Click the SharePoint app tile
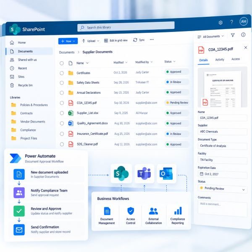Image resolution: width=252 pixels, height=252 pixels. pyautogui.click(x=121, y=173)
